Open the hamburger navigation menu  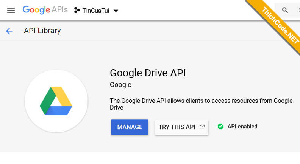click(11, 10)
